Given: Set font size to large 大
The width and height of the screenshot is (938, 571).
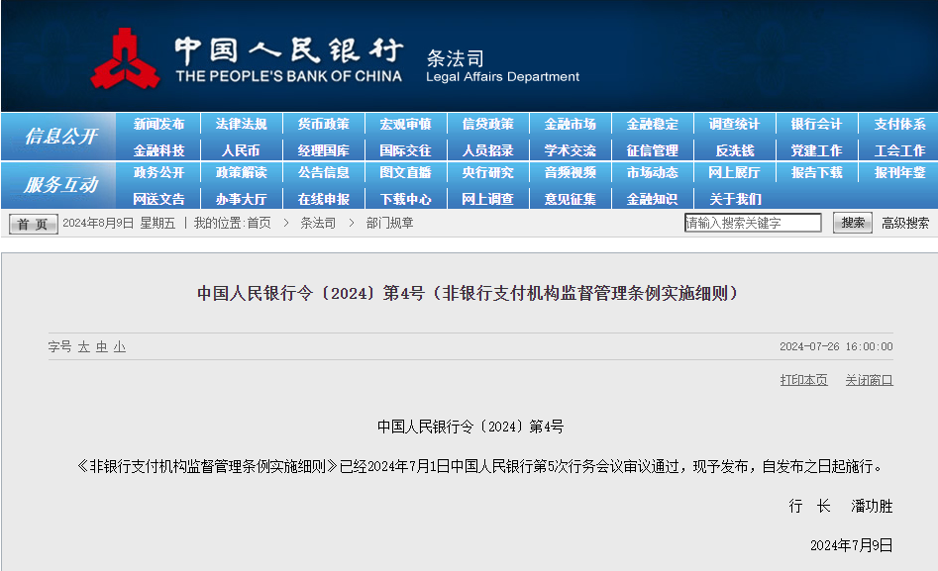Looking at the screenshot, I should click(x=84, y=347).
